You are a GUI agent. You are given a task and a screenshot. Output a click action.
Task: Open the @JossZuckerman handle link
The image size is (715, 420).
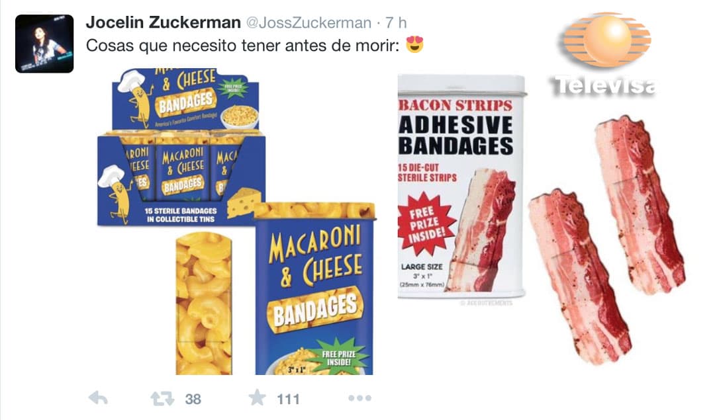(309, 22)
